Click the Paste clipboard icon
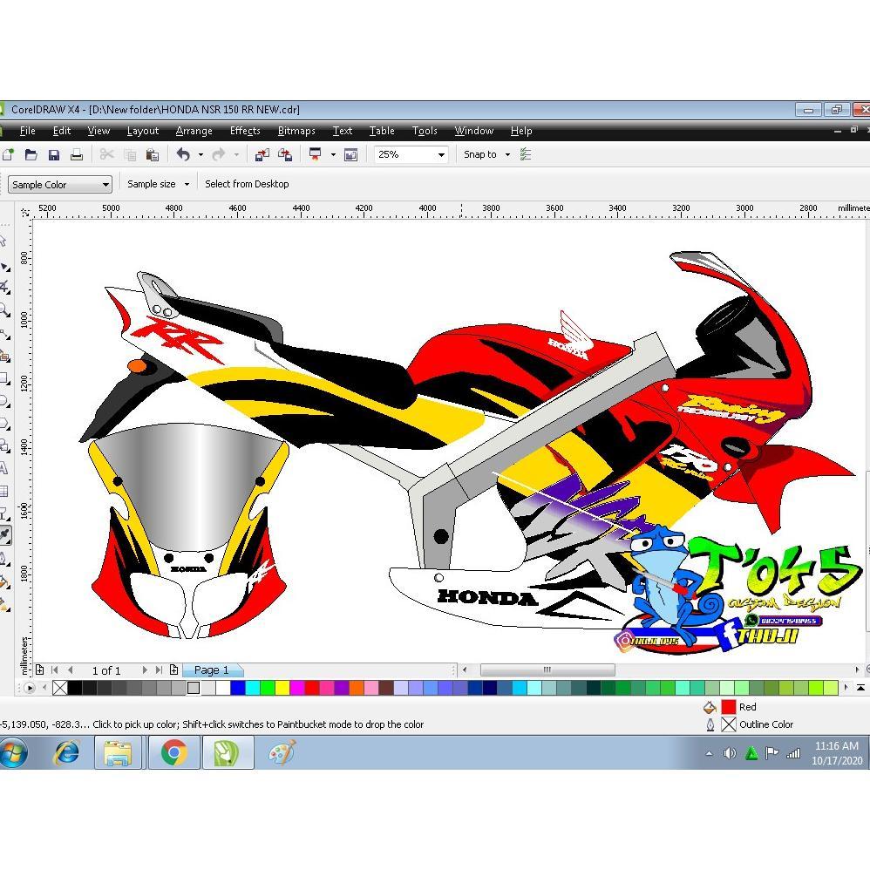The width and height of the screenshot is (870, 870). (x=152, y=155)
